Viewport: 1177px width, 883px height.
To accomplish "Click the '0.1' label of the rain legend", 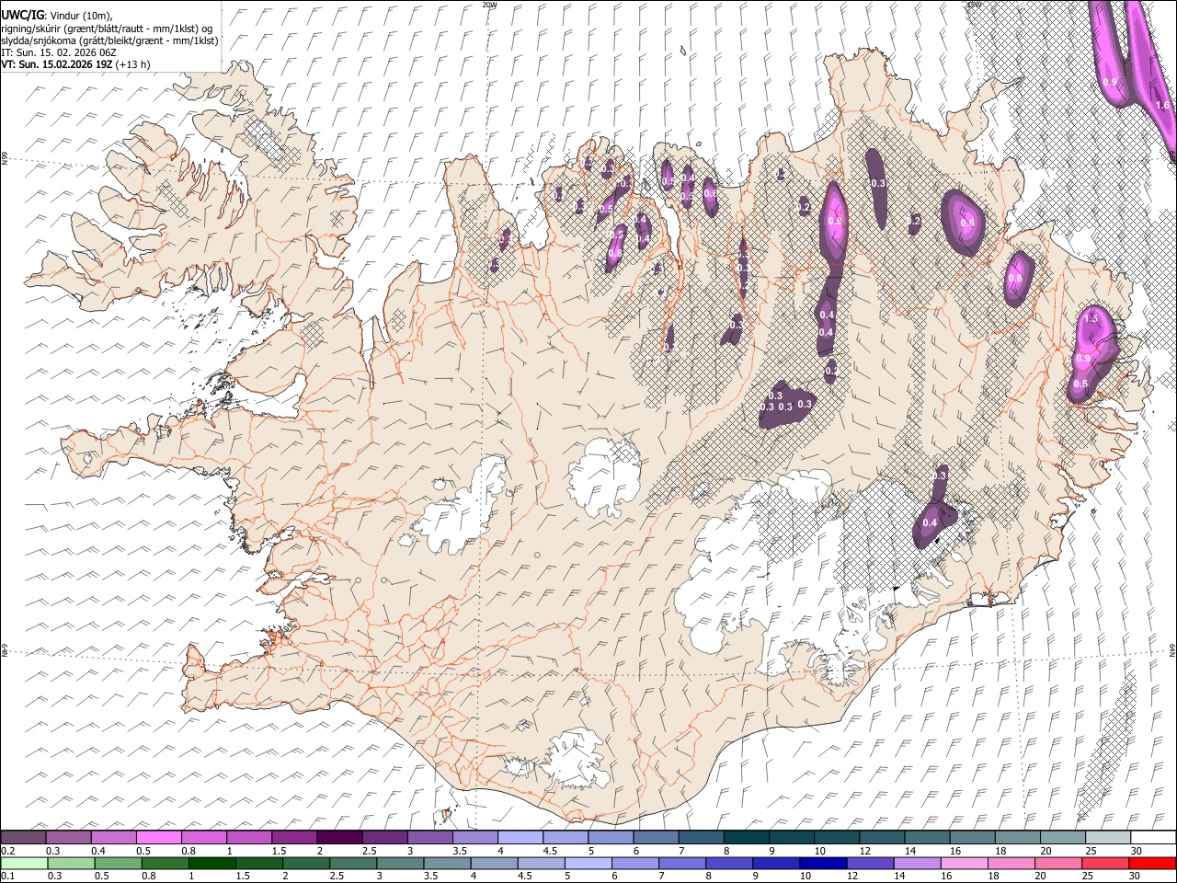I will click(x=7, y=877).
